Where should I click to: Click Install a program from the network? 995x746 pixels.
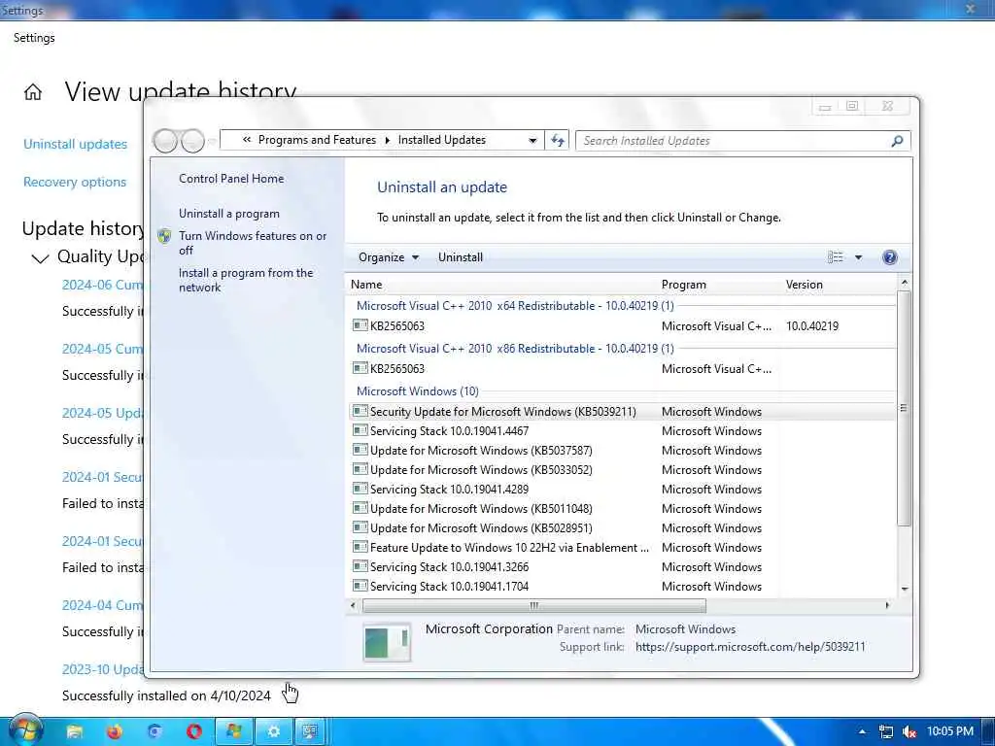tap(246, 280)
